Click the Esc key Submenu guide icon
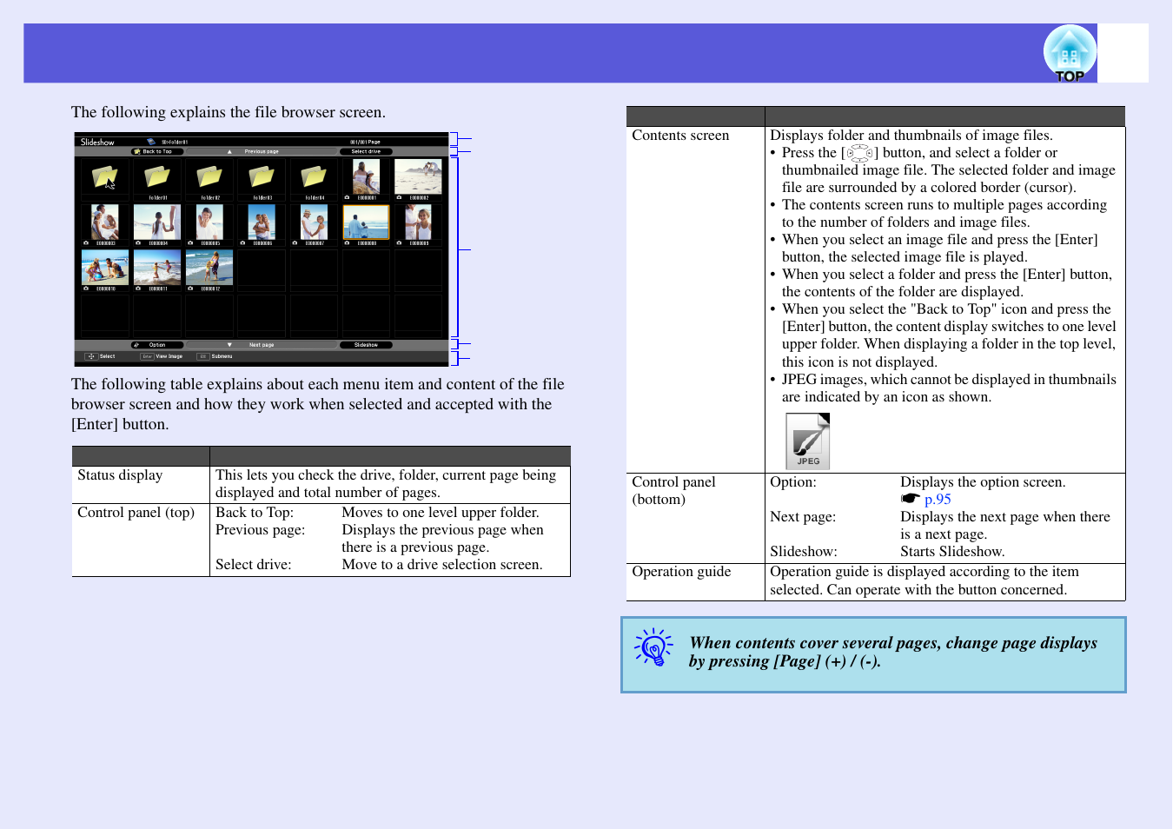The image size is (1173, 829). tap(203, 356)
